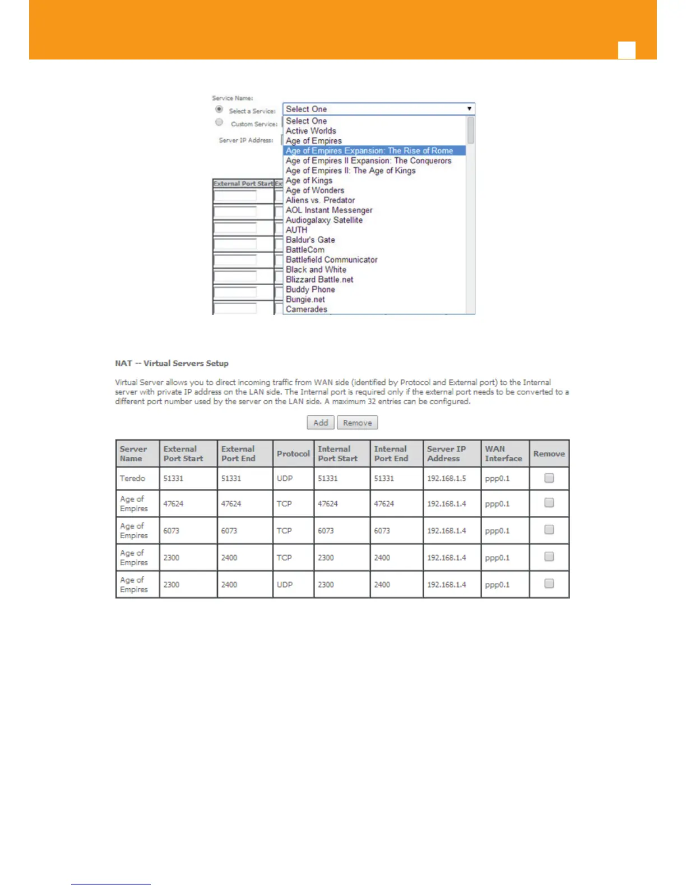The height and width of the screenshot is (889, 686).
Task: Select 'Age of Kings' option
Action: point(309,181)
